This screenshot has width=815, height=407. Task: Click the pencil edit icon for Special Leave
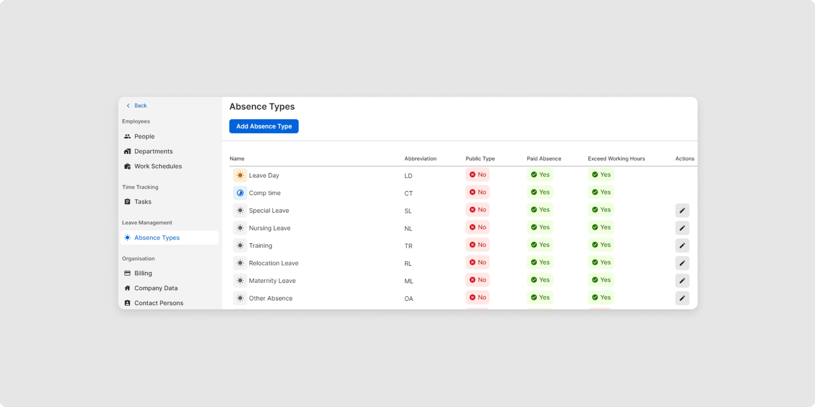[x=682, y=211]
